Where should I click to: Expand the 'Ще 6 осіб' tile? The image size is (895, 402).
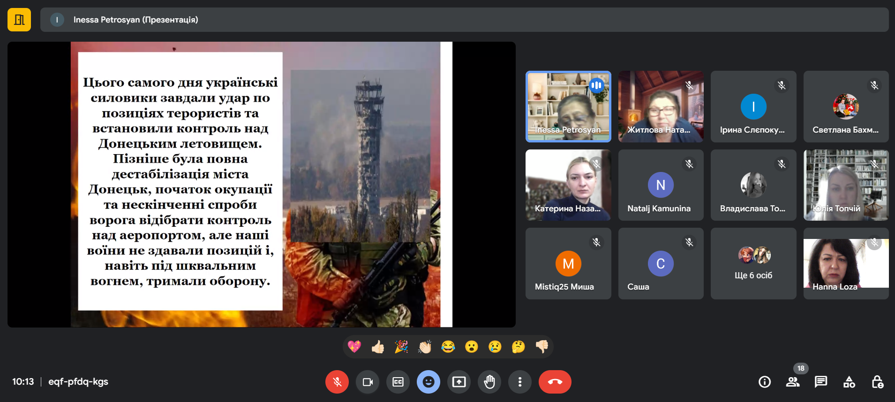(x=753, y=264)
